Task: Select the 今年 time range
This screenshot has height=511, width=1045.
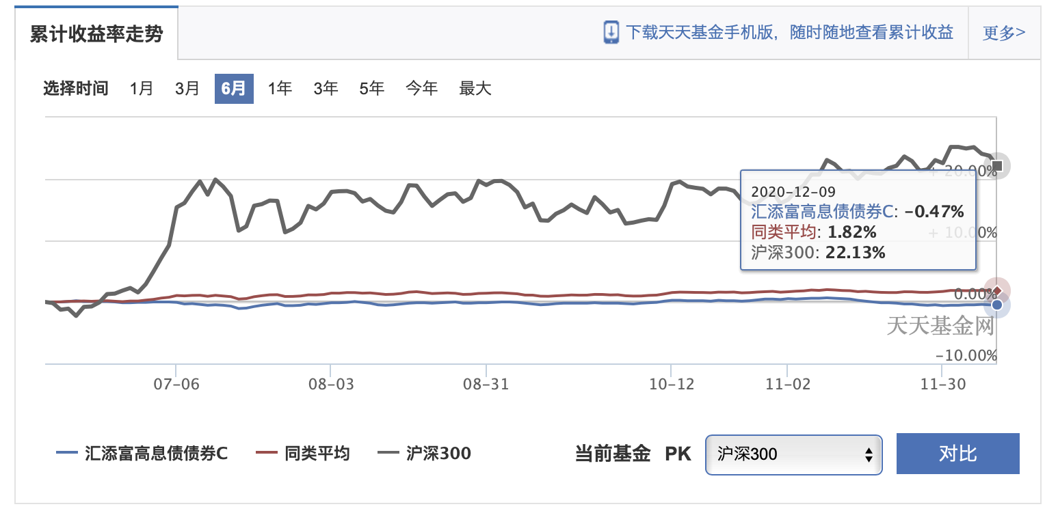Action: 421,88
